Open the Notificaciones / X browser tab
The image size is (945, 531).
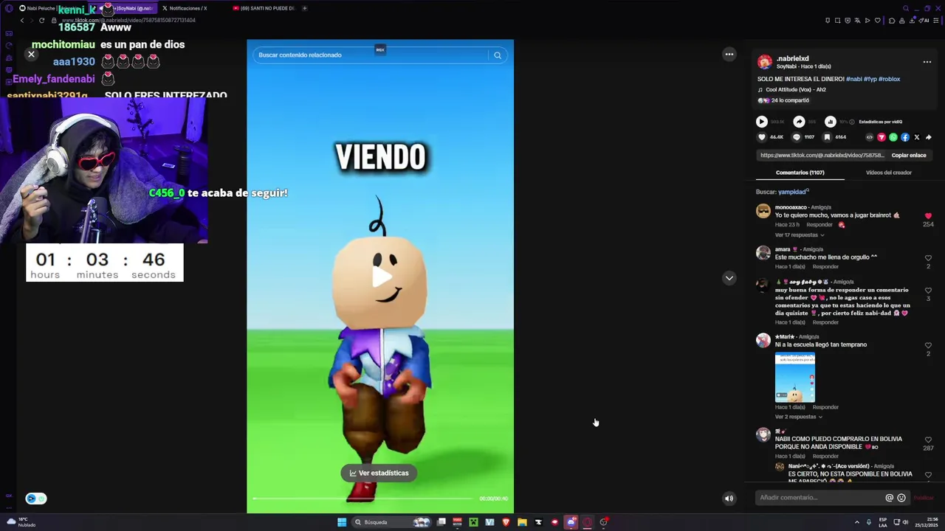click(x=188, y=8)
